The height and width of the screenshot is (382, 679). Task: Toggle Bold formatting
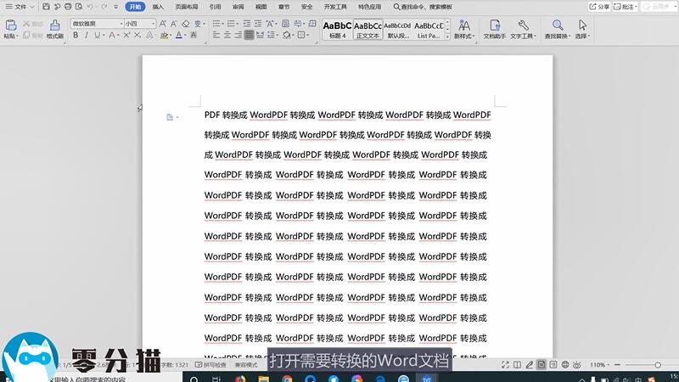coord(75,36)
